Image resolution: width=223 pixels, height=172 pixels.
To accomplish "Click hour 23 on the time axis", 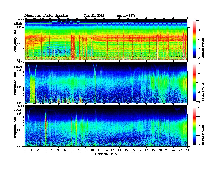I will click(x=180, y=150).
